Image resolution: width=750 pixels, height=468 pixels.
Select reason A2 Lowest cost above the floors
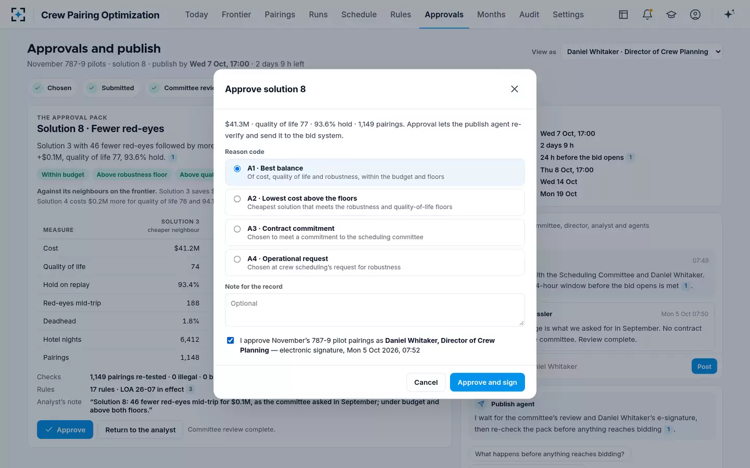point(375,202)
